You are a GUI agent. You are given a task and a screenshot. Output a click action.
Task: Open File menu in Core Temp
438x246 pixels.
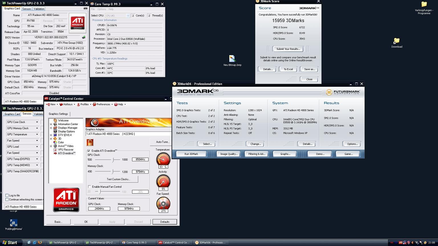coord(93,9)
